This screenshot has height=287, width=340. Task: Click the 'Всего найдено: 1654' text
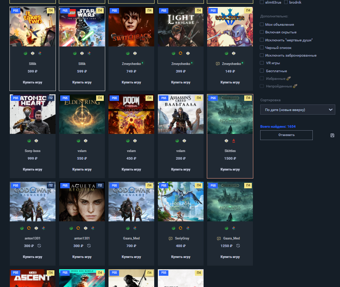pyautogui.click(x=278, y=126)
